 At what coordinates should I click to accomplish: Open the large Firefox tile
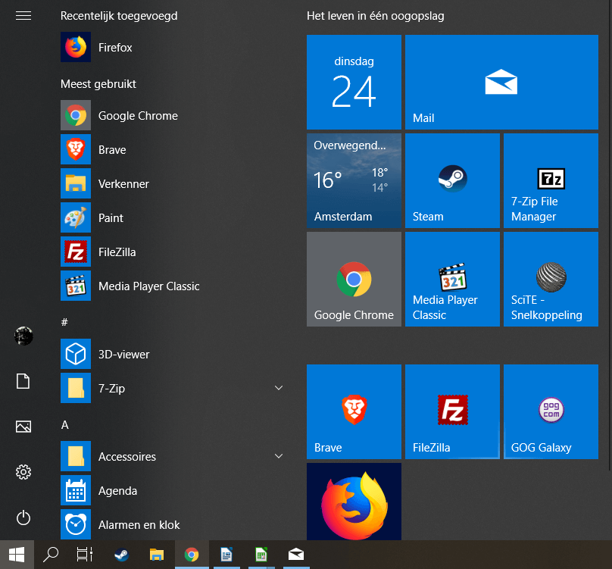[354, 502]
